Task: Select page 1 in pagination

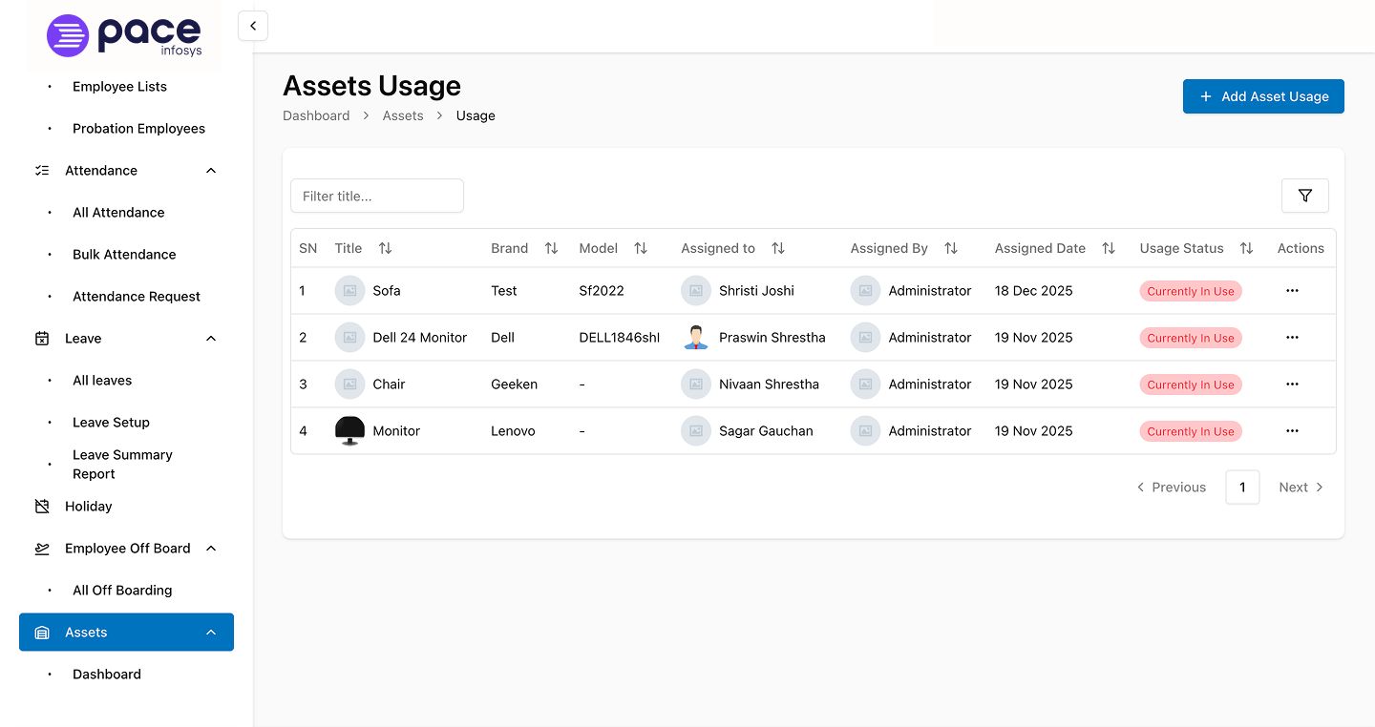Action: [x=1242, y=488]
